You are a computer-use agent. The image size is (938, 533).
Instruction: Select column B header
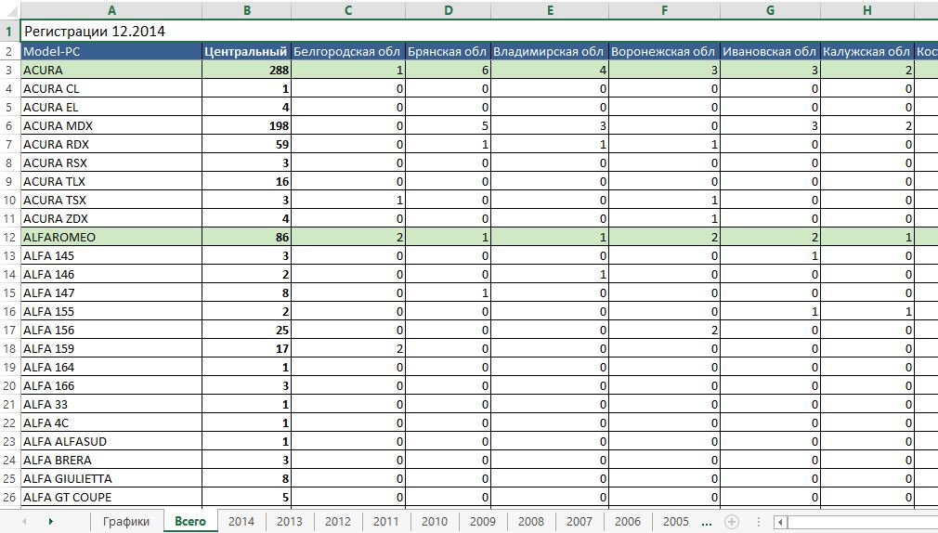pyautogui.click(x=246, y=10)
